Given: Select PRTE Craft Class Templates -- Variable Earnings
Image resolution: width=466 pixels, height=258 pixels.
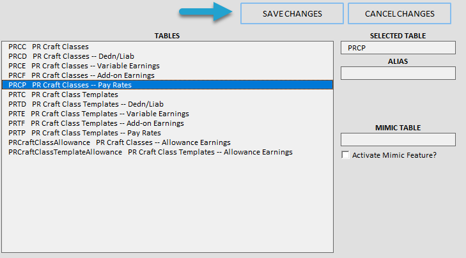Looking at the screenshot, I should pyautogui.click(x=167, y=114).
